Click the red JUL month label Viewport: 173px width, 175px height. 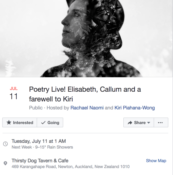tap(14, 89)
